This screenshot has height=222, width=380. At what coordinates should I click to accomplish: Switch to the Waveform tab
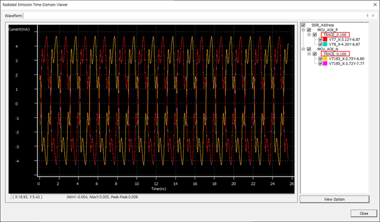13,16
